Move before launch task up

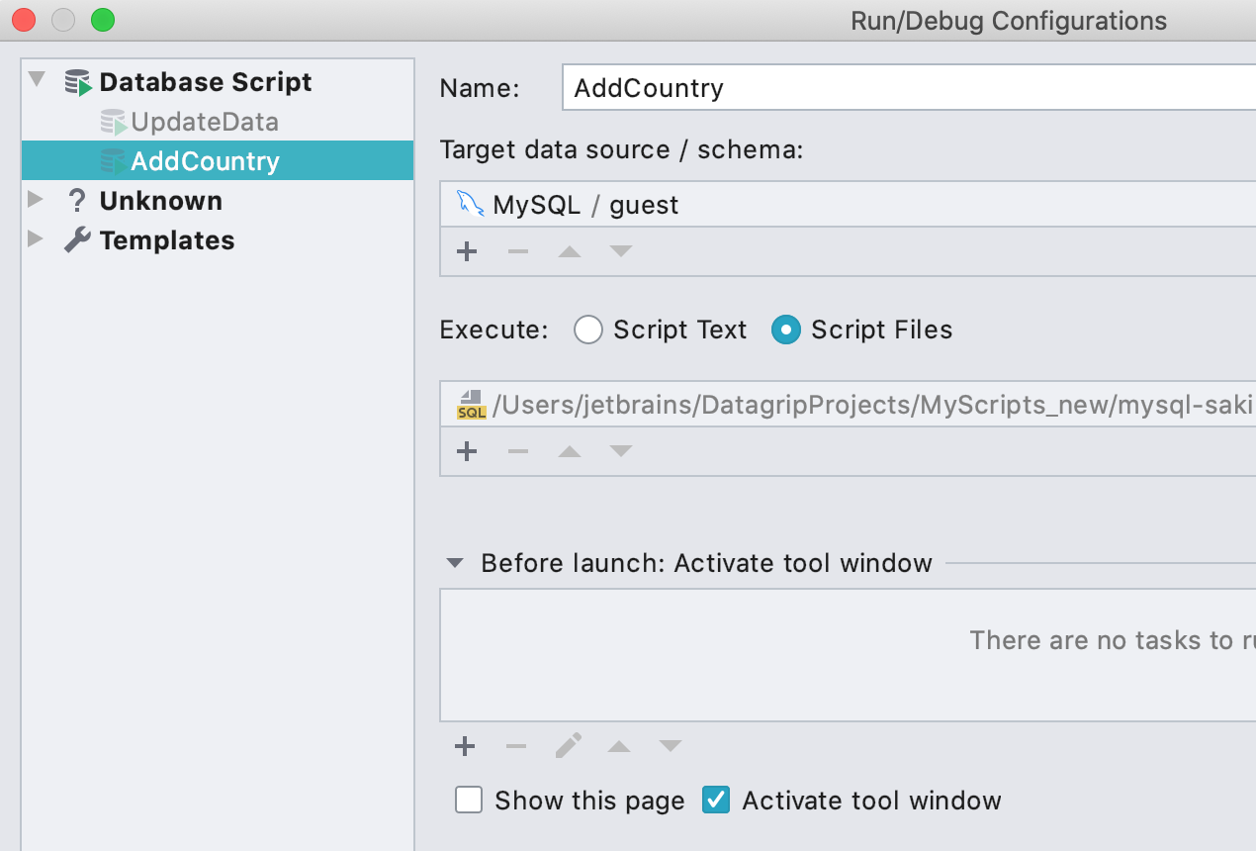click(619, 746)
